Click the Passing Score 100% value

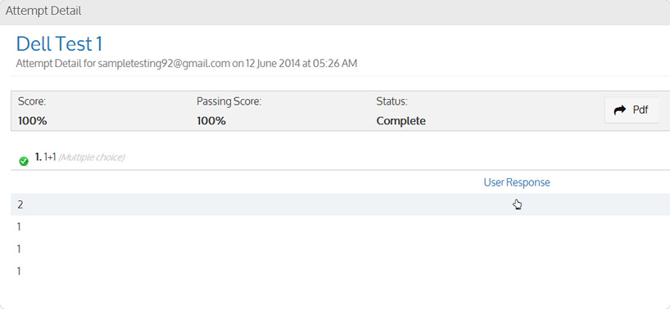click(x=211, y=121)
